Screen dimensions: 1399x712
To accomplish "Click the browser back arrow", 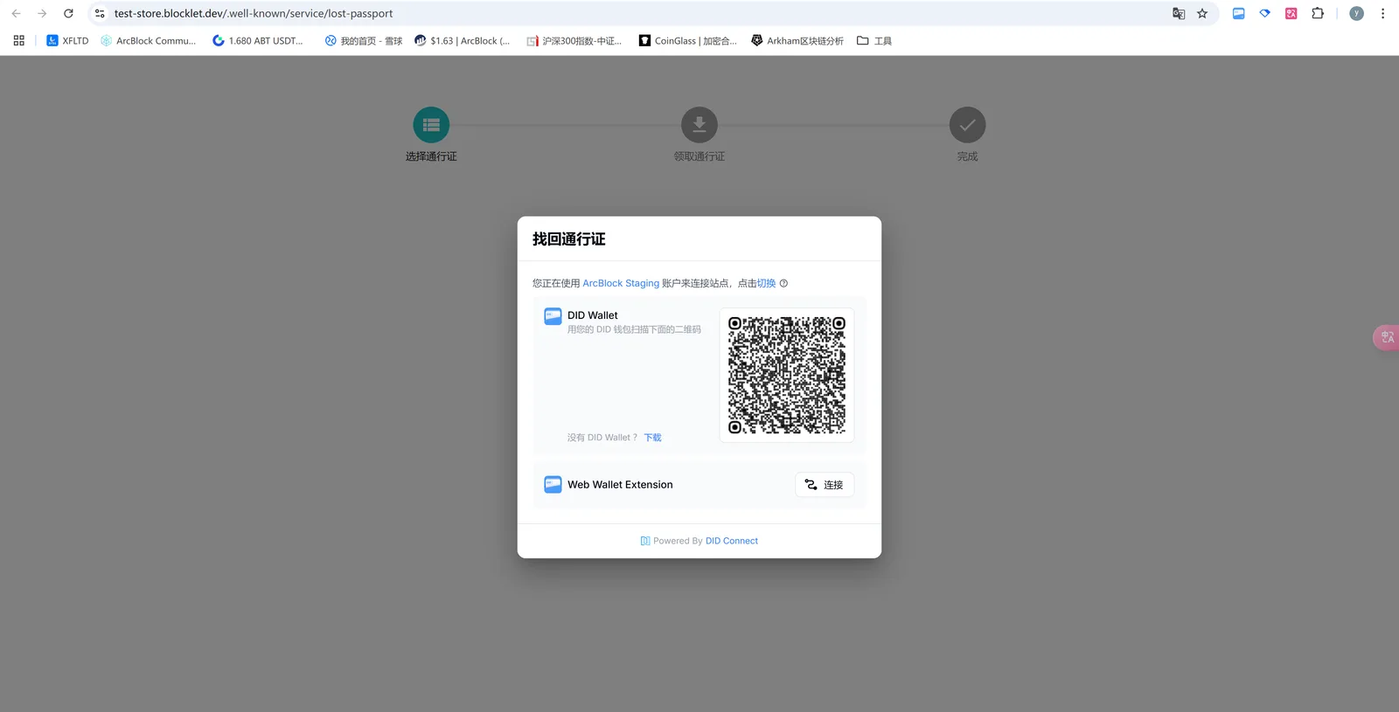I will click(x=16, y=13).
